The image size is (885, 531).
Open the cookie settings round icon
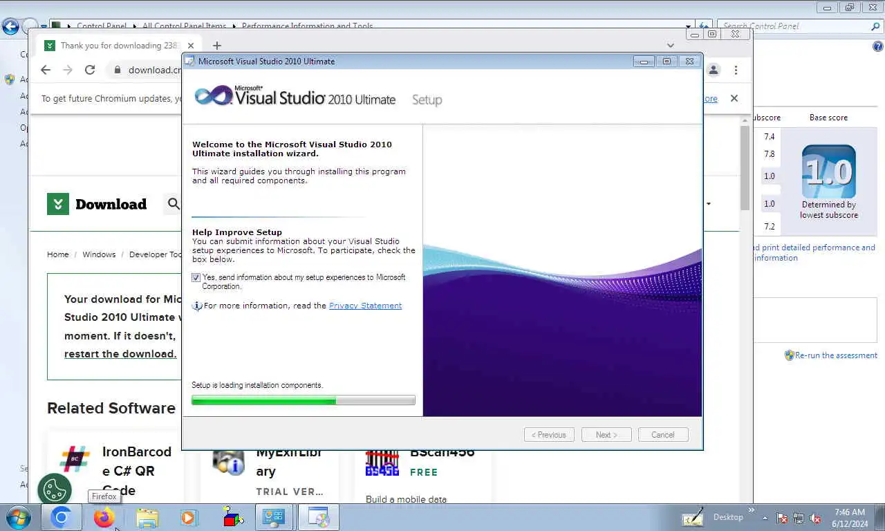point(55,490)
